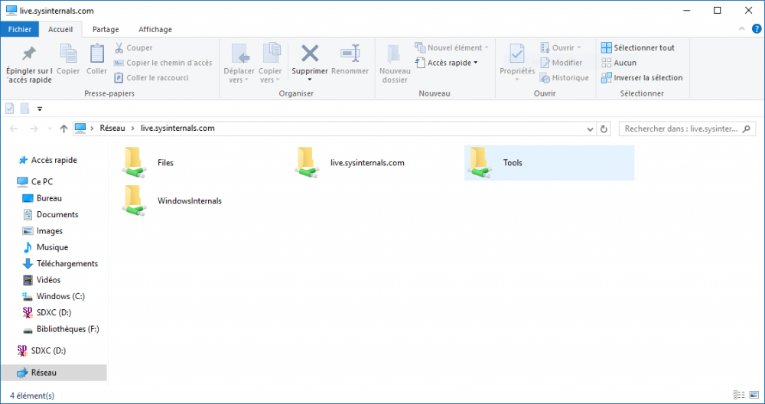Go back with the back arrow
Viewport: 765px width, 404px height.
(x=14, y=129)
